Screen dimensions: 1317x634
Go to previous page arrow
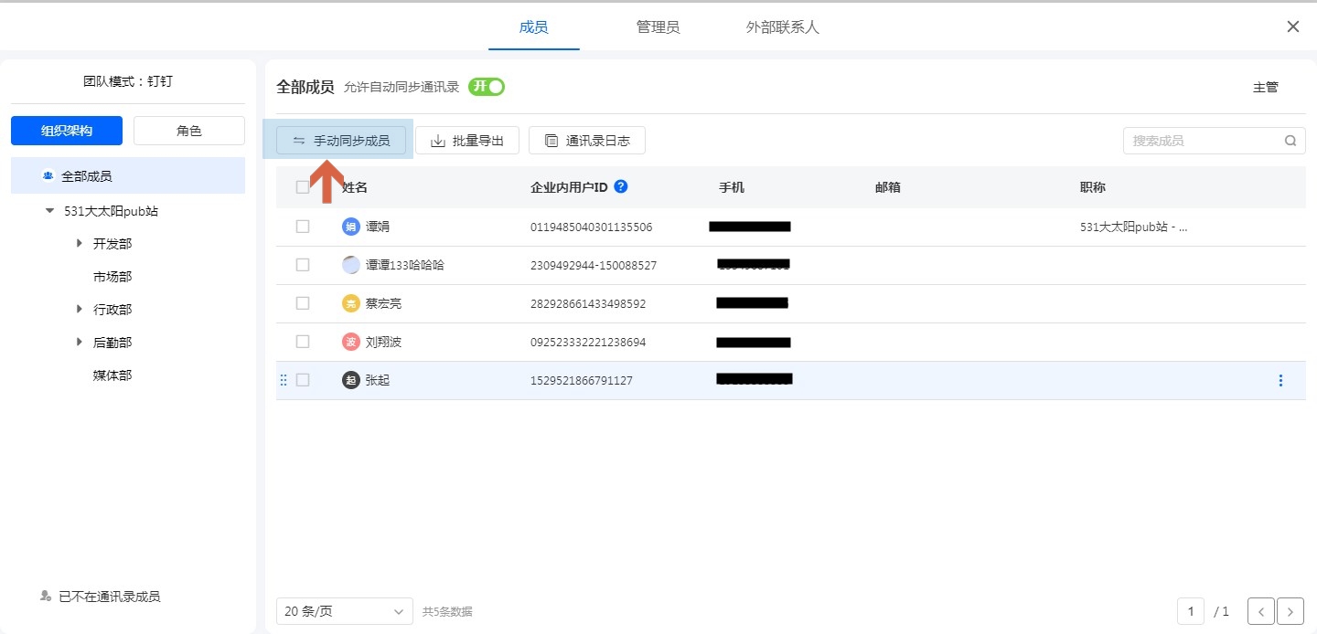[x=1261, y=611]
